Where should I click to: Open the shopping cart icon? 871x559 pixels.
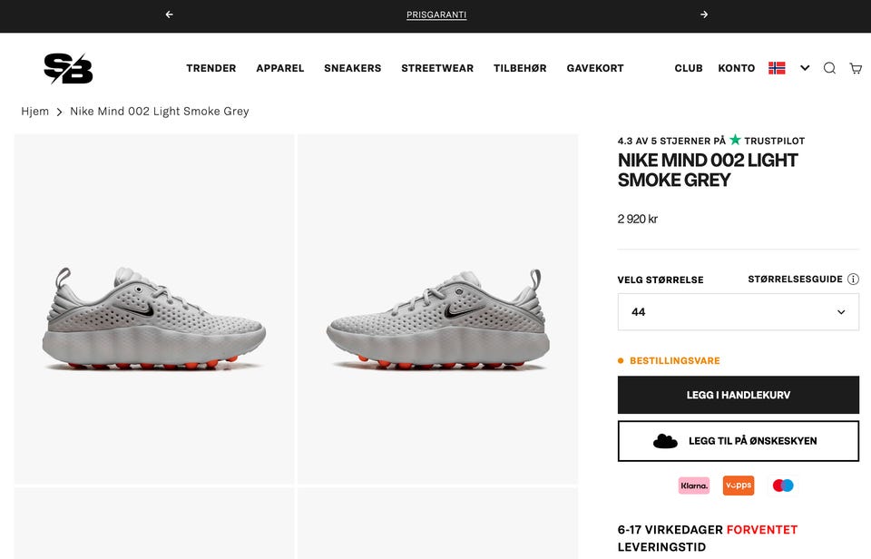point(856,68)
